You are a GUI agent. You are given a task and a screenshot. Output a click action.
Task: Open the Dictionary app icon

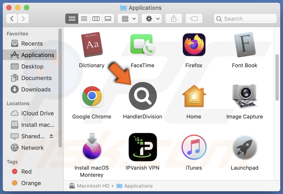pyautogui.click(x=92, y=44)
